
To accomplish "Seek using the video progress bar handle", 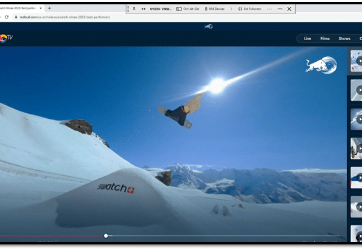I will pyautogui.click(x=106, y=236).
